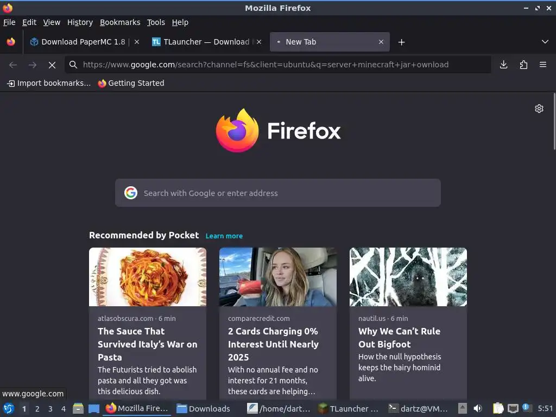This screenshot has height=417, width=556.
Task: Open the Extensions puzzle icon
Action: 523,65
